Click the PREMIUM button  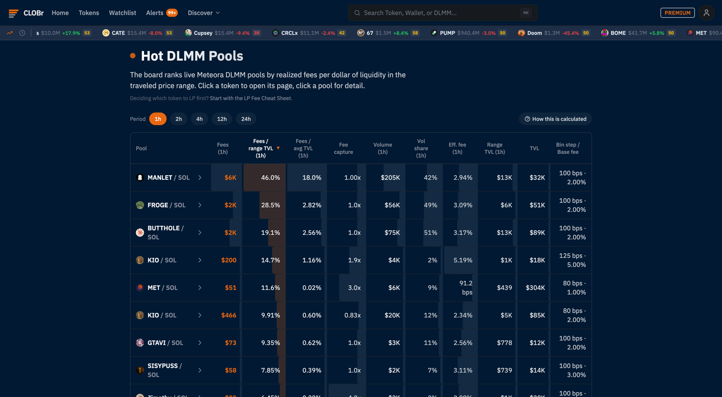pyautogui.click(x=677, y=13)
